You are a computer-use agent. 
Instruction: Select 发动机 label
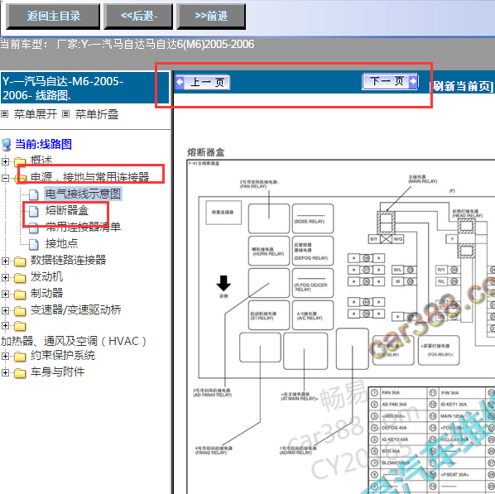[46, 277]
